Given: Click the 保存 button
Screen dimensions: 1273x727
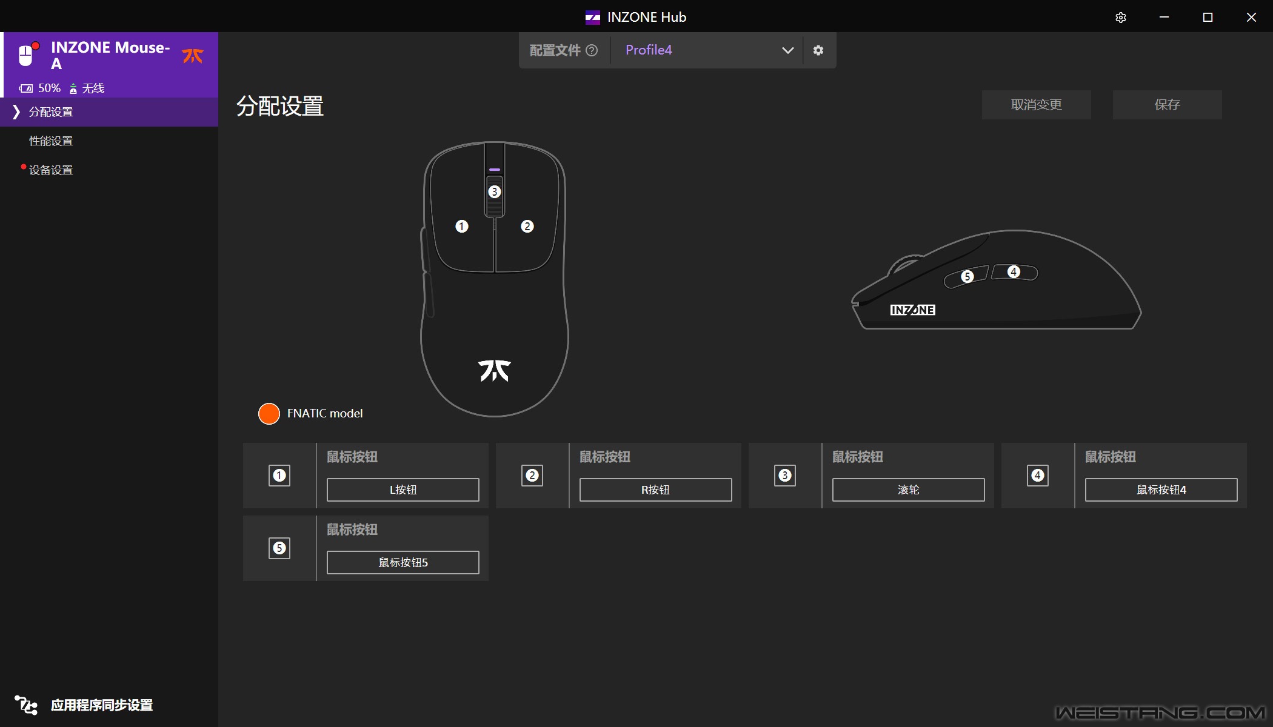Looking at the screenshot, I should [1168, 105].
